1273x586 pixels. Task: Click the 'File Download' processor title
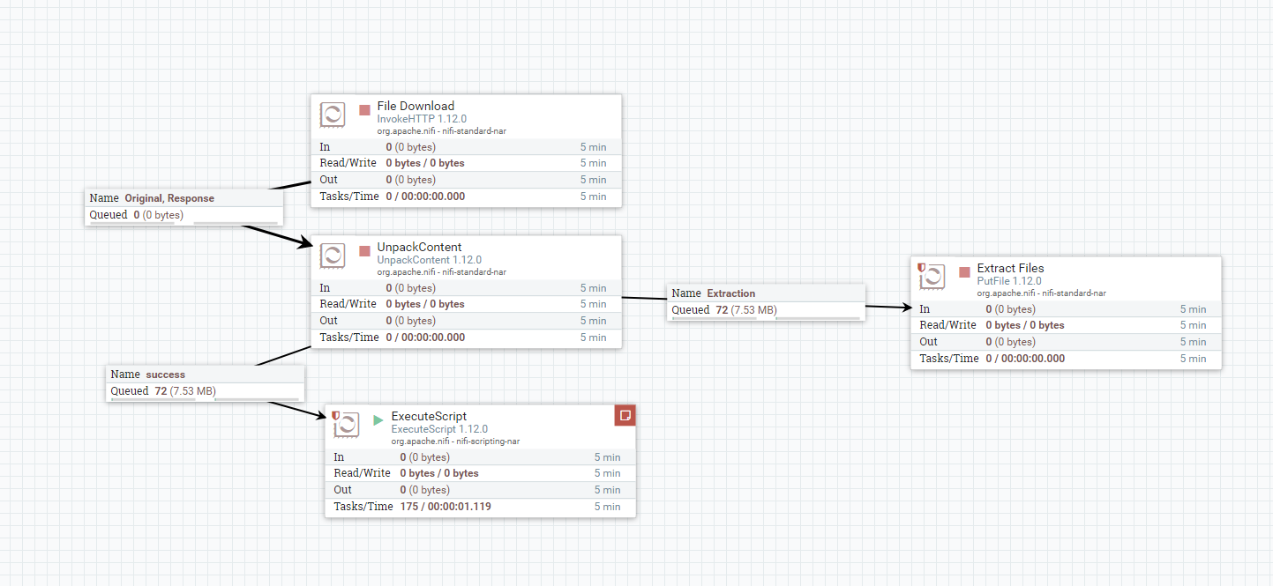416,106
